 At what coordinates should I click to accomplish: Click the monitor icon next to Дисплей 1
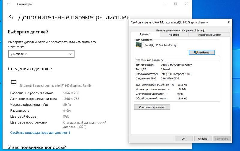tap(13, 82)
